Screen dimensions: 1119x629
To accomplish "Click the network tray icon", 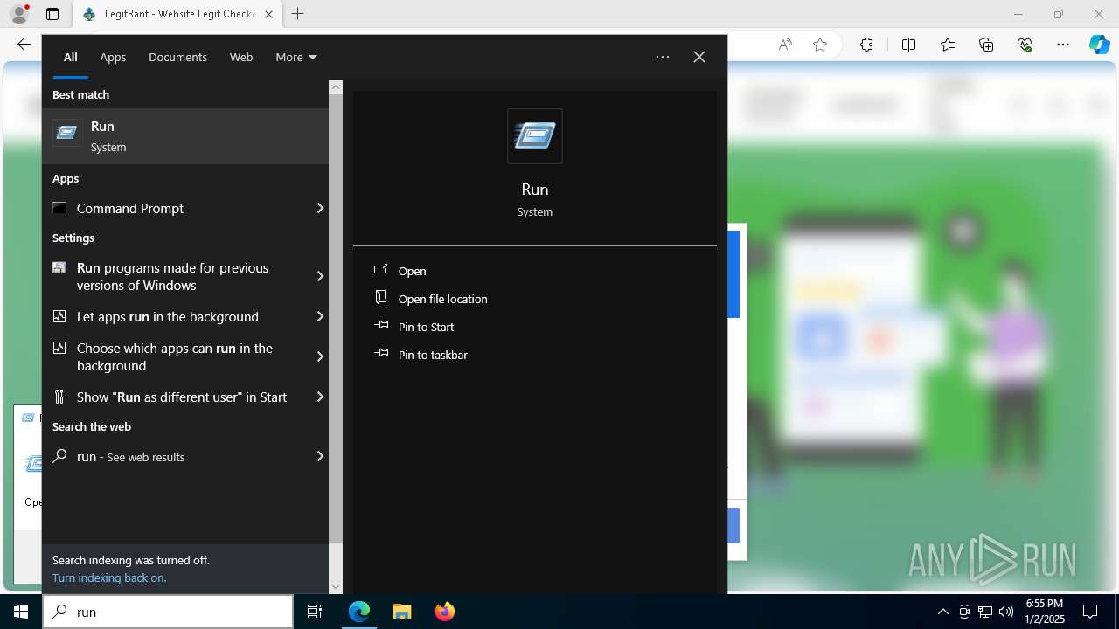I will point(985,612).
